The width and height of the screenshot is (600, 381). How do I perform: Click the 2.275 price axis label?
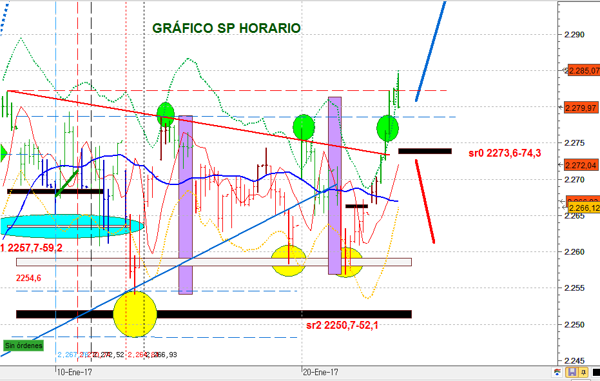(574, 143)
